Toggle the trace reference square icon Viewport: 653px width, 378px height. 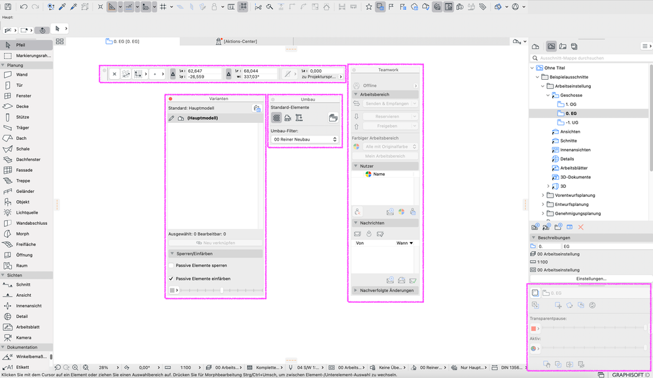tap(535, 293)
